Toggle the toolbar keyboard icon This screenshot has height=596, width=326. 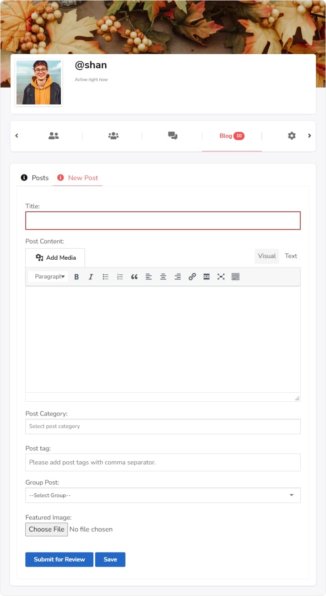pyautogui.click(x=235, y=277)
